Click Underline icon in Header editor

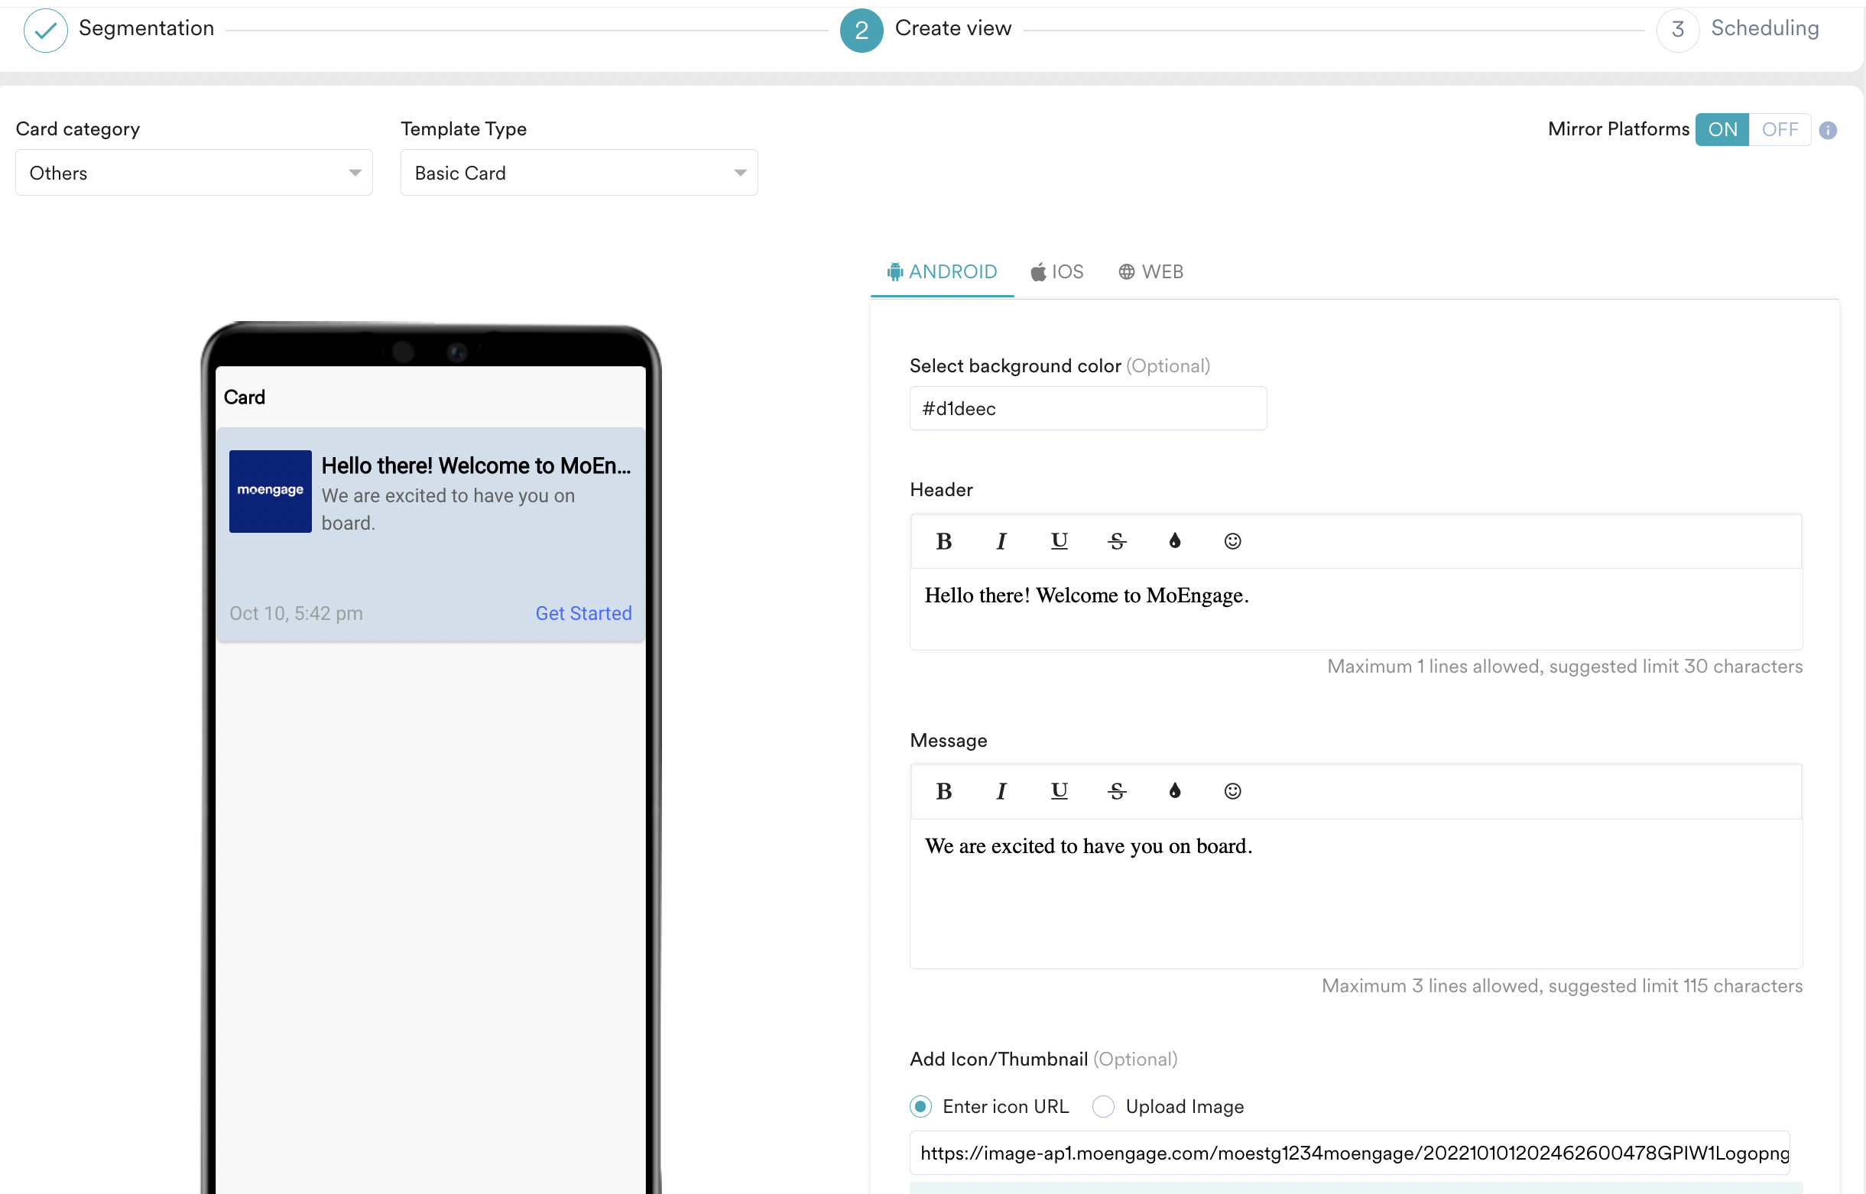[1059, 541]
